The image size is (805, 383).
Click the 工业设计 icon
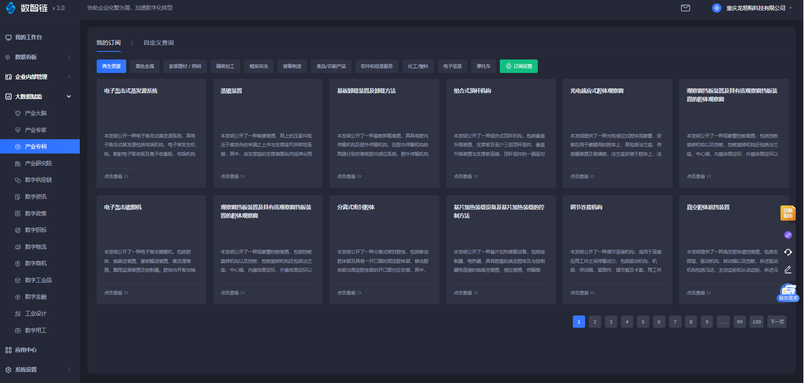(x=18, y=314)
